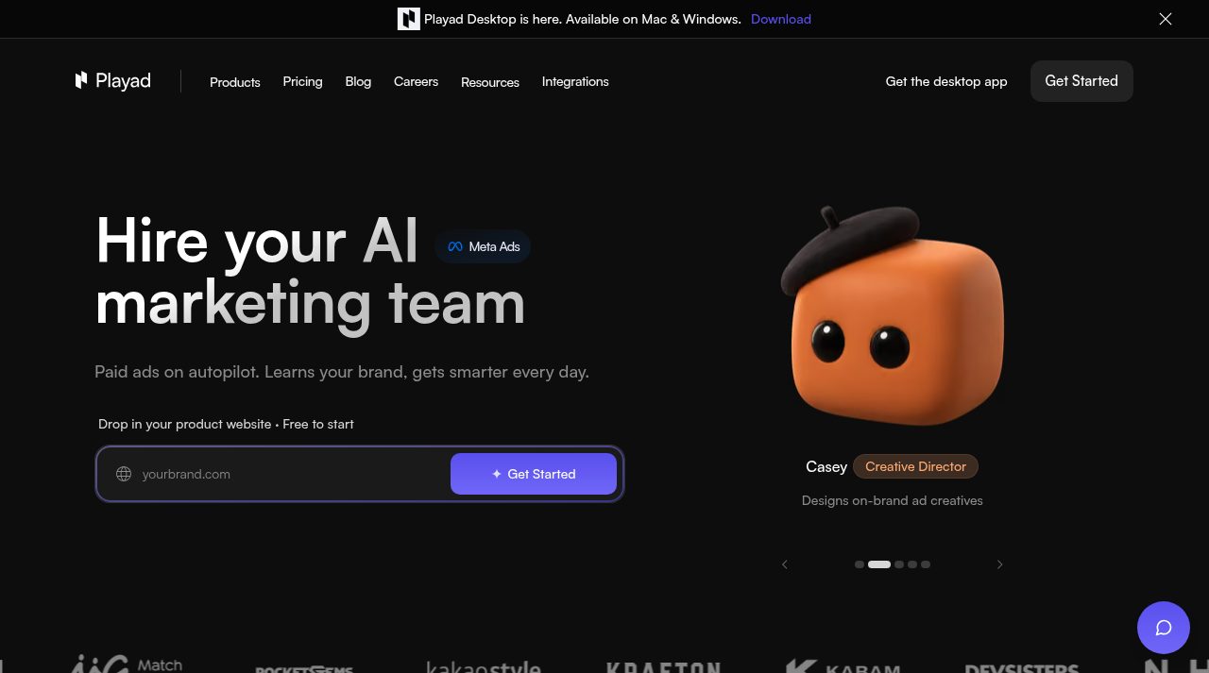Open the Resources menu

pyautogui.click(x=490, y=82)
